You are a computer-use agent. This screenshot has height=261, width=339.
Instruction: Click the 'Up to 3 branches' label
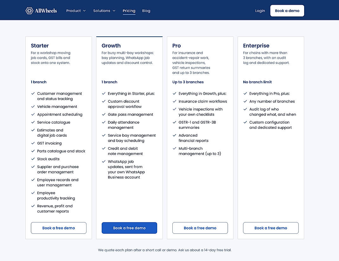188,82
